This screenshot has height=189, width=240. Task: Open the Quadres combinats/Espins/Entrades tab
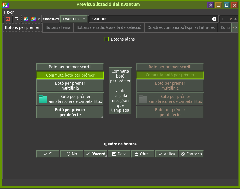tap(181, 28)
